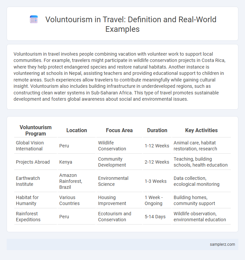Click the 2-12 Weeks duration cell
The width and height of the screenshot is (245, 260).
157,162
